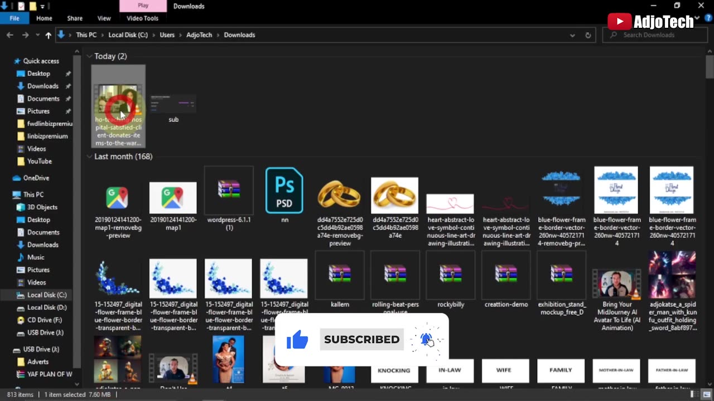
Task: Open Music folder under This PC
Action: coord(36,257)
